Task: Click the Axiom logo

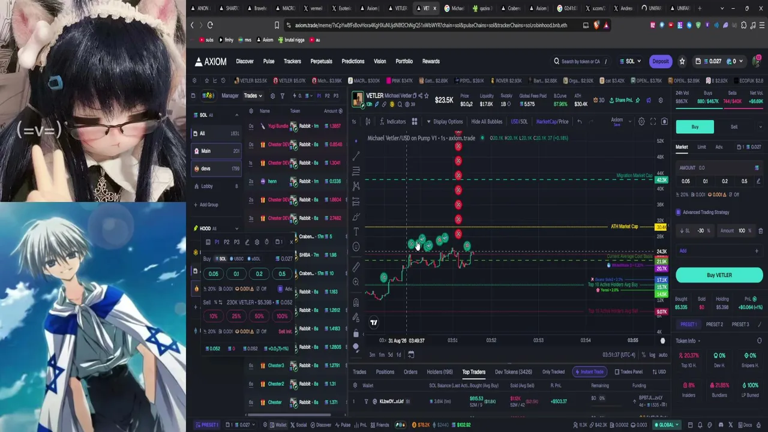Action: coord(211,61)
